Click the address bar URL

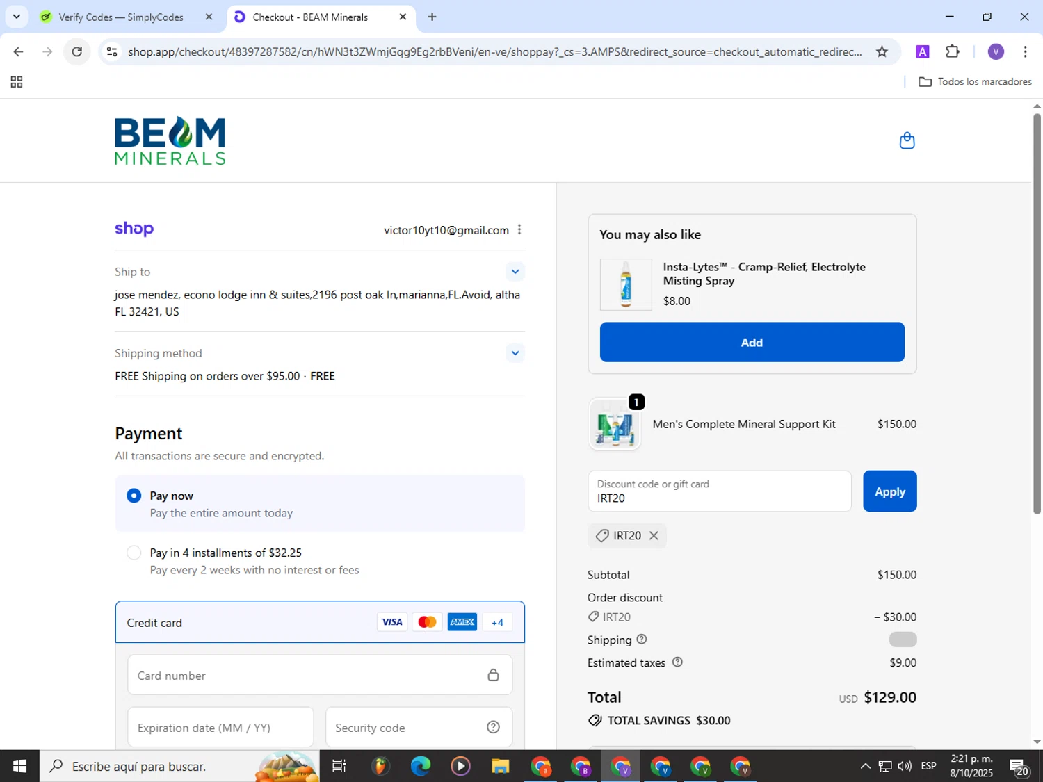[494, 51]
